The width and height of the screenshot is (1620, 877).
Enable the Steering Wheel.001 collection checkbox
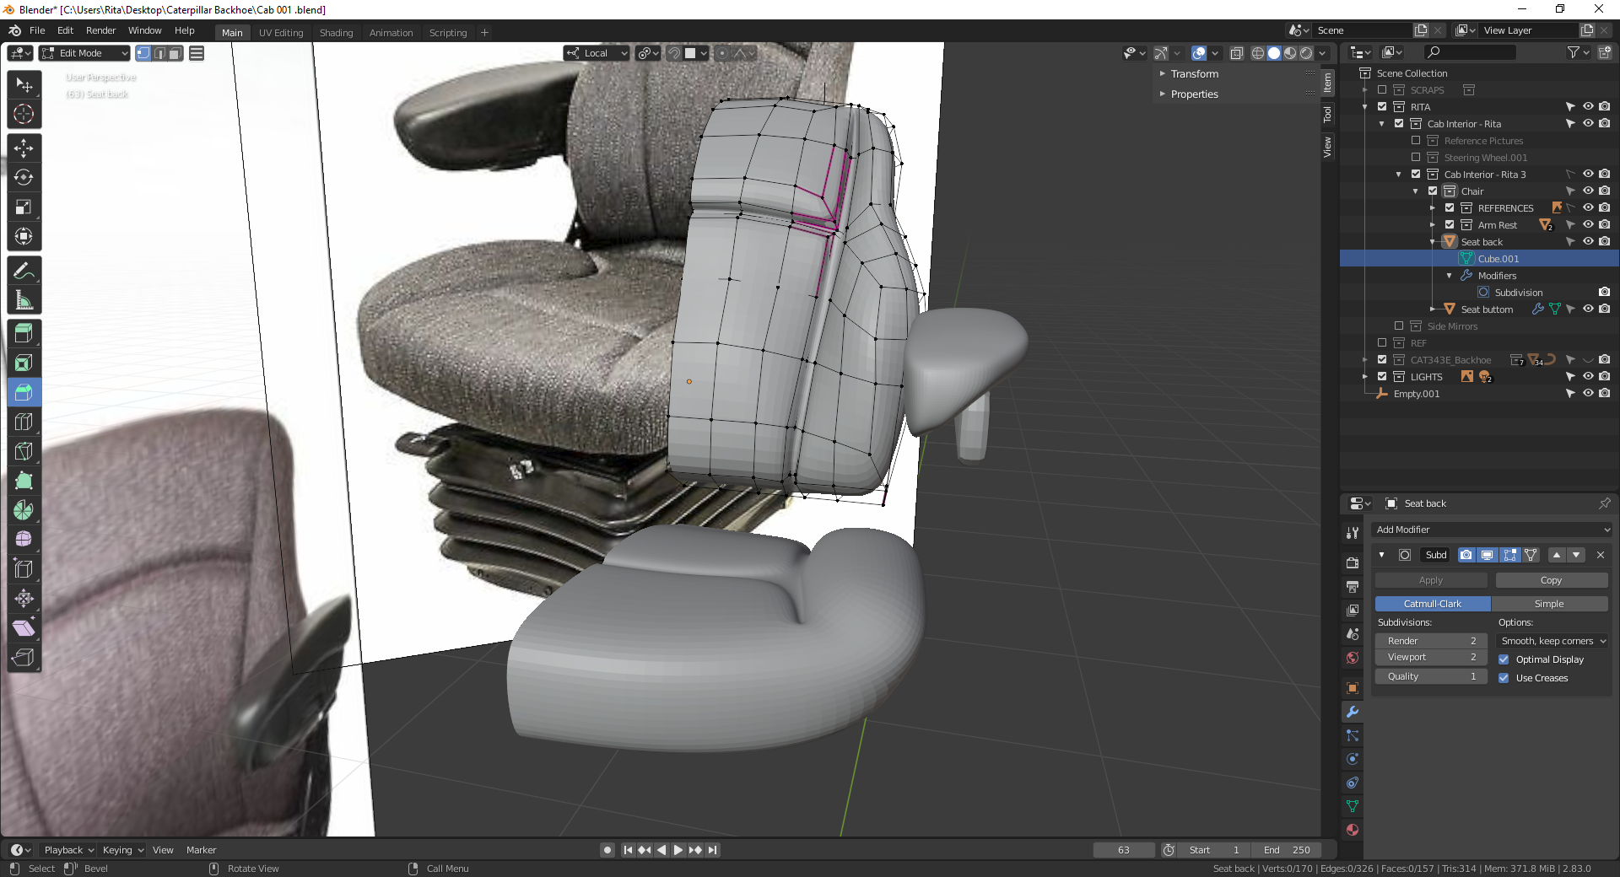coord(1416,158)
